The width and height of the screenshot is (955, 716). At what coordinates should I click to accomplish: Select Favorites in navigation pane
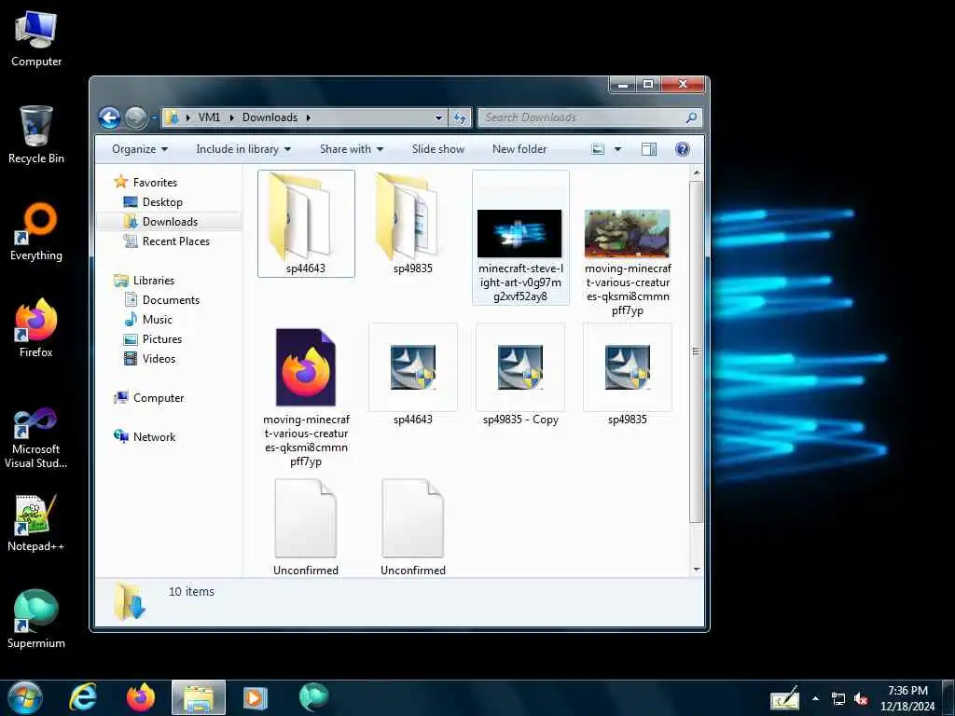(155, 182)
